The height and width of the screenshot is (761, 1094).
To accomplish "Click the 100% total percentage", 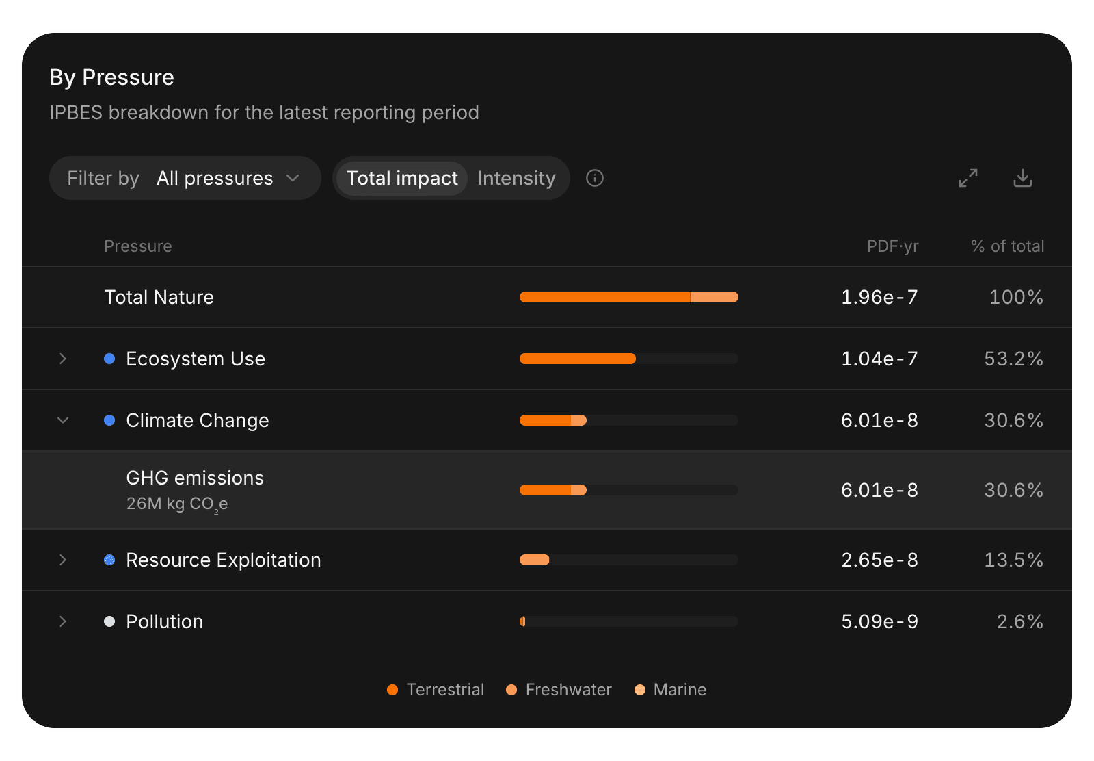I will coord(1017,297).
